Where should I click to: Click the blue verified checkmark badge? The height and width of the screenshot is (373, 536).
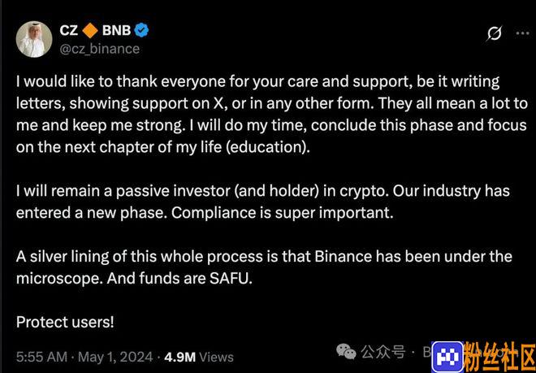click(x=141, y=30)
